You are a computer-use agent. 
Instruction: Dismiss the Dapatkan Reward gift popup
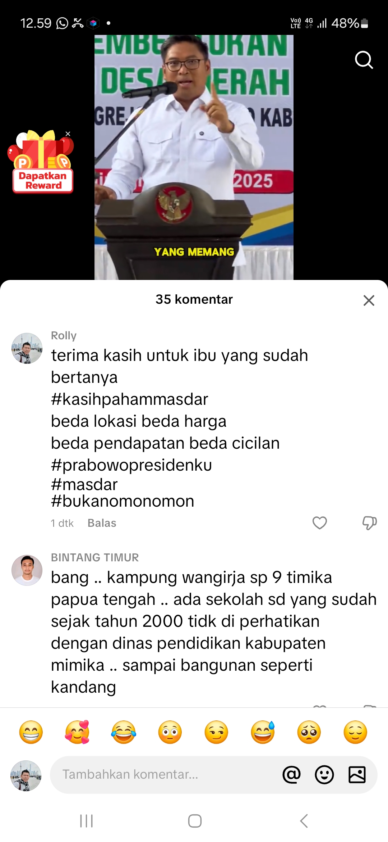pyautogui.click(x=68, y=134)
